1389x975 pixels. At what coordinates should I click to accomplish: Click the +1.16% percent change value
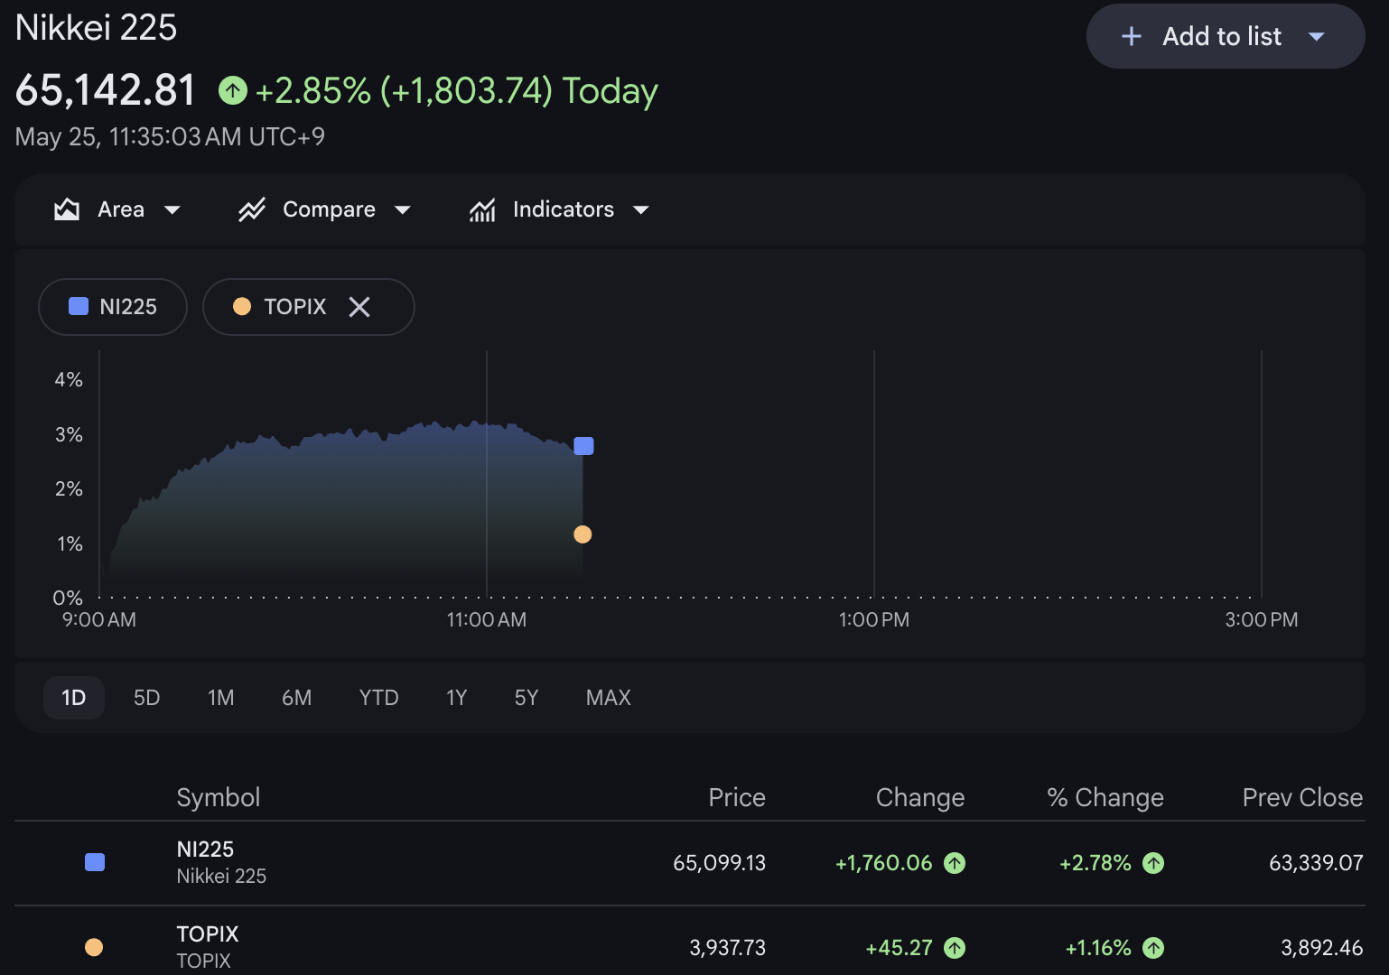1098,948
